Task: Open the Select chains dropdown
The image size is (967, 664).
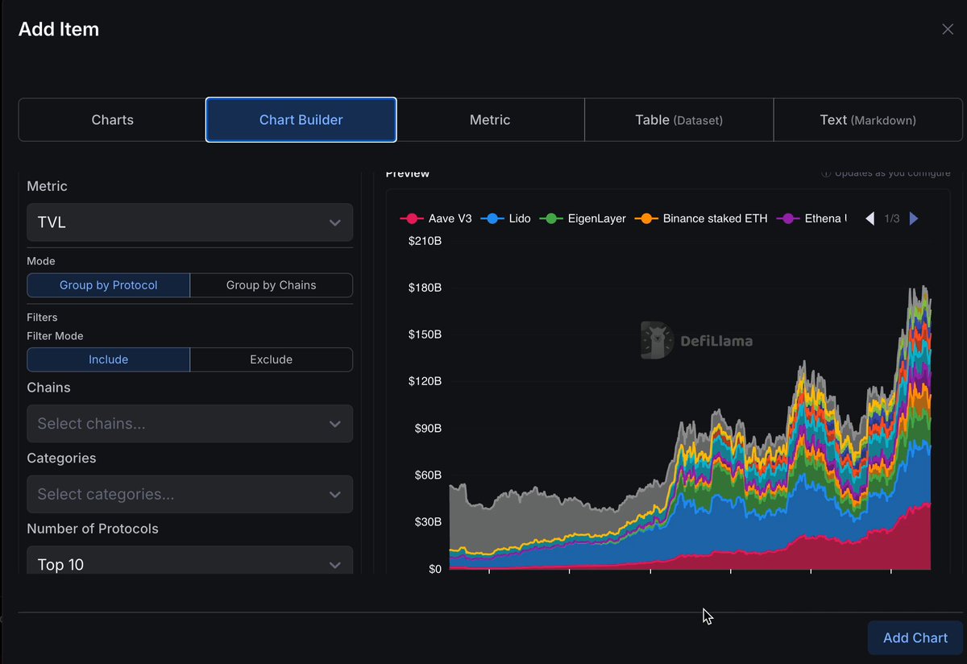Action: tap(189, 424)
